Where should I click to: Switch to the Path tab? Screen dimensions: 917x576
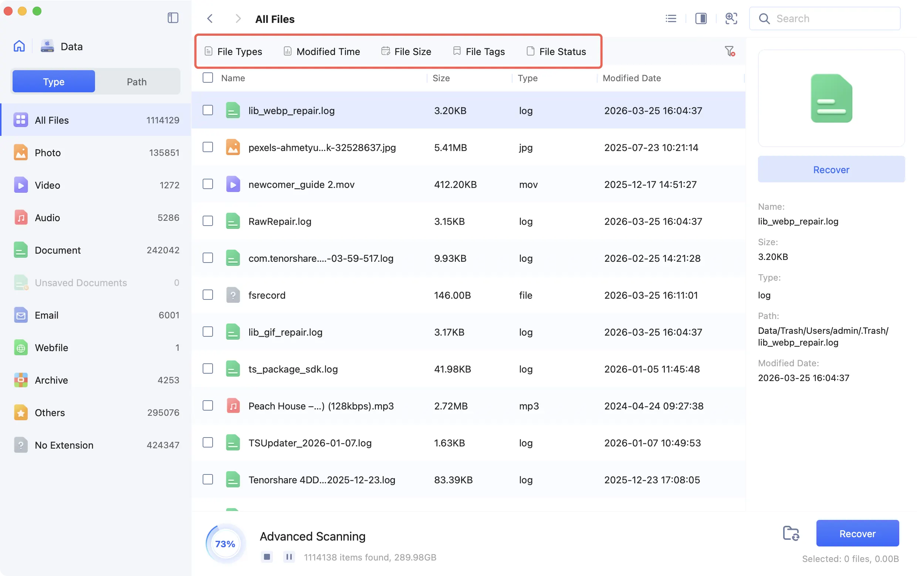coord(136,81)
